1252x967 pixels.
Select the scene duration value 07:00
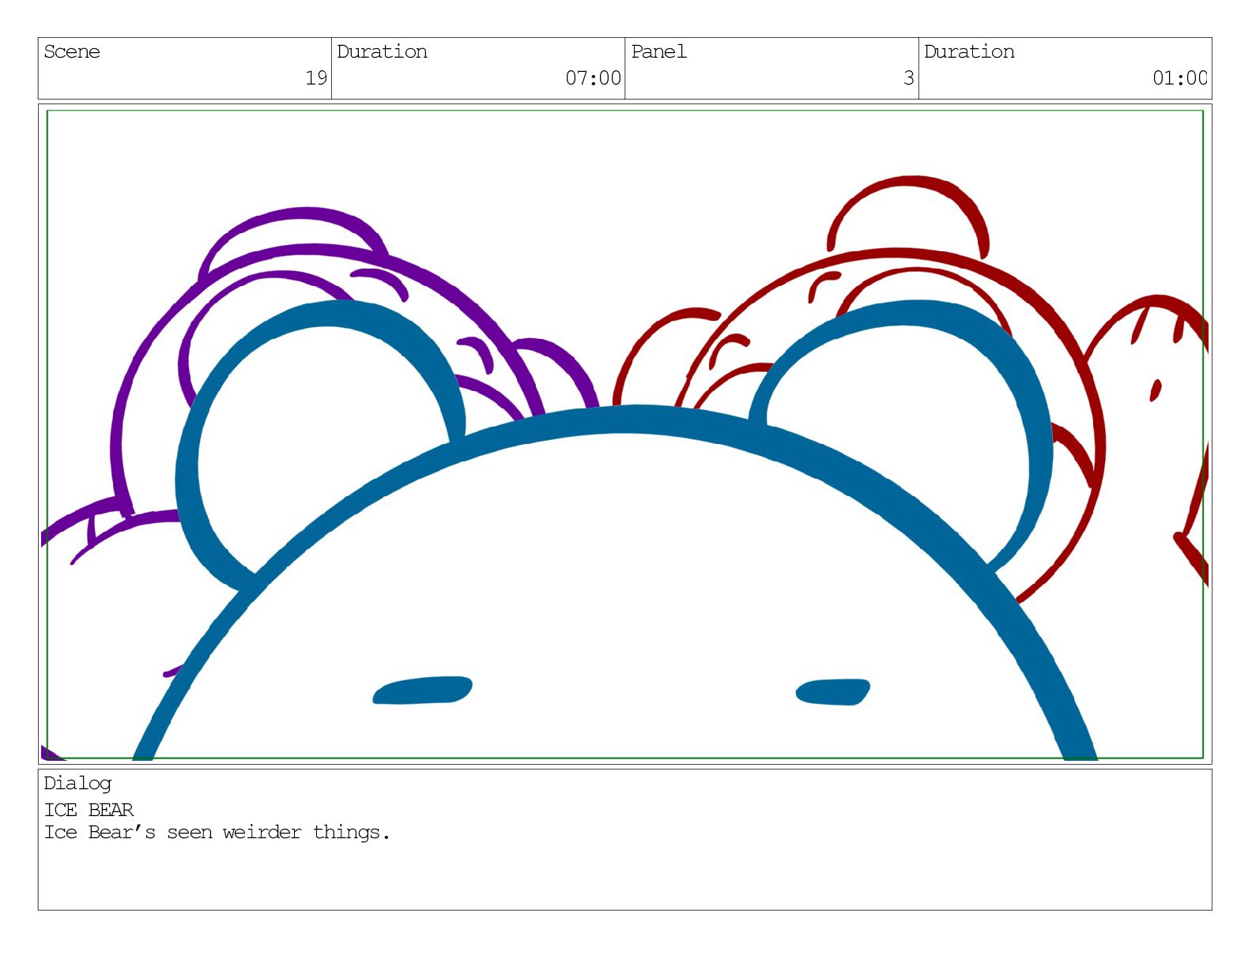coord(593,78)
